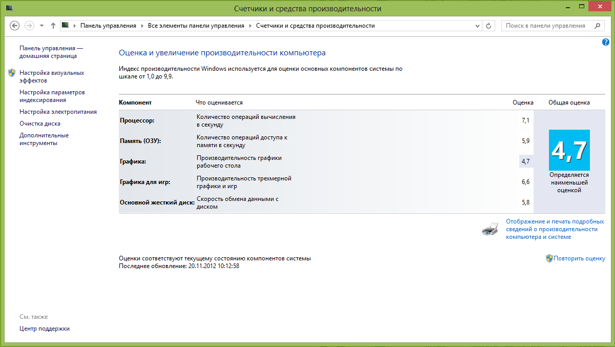Expand the chevron after Все элементы панели управления
The width and height of the screenshot is (615, 347).
tap(250, 26)
